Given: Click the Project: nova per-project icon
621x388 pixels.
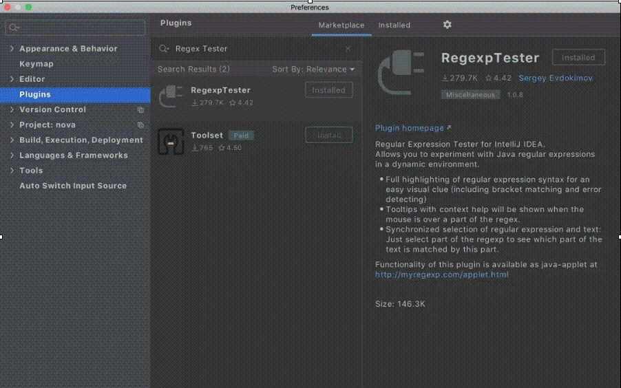Looking at the screenshot, I should (x=140, y=125).
